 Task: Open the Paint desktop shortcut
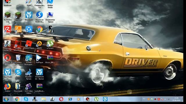[x=29, y=3]
